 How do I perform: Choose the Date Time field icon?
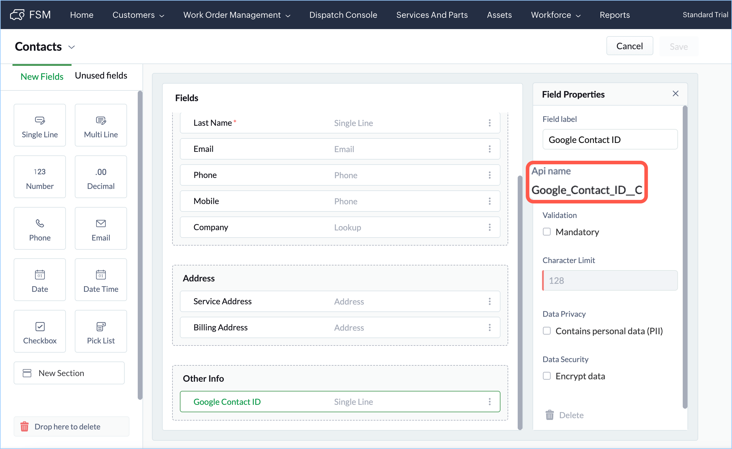(101, 275)
